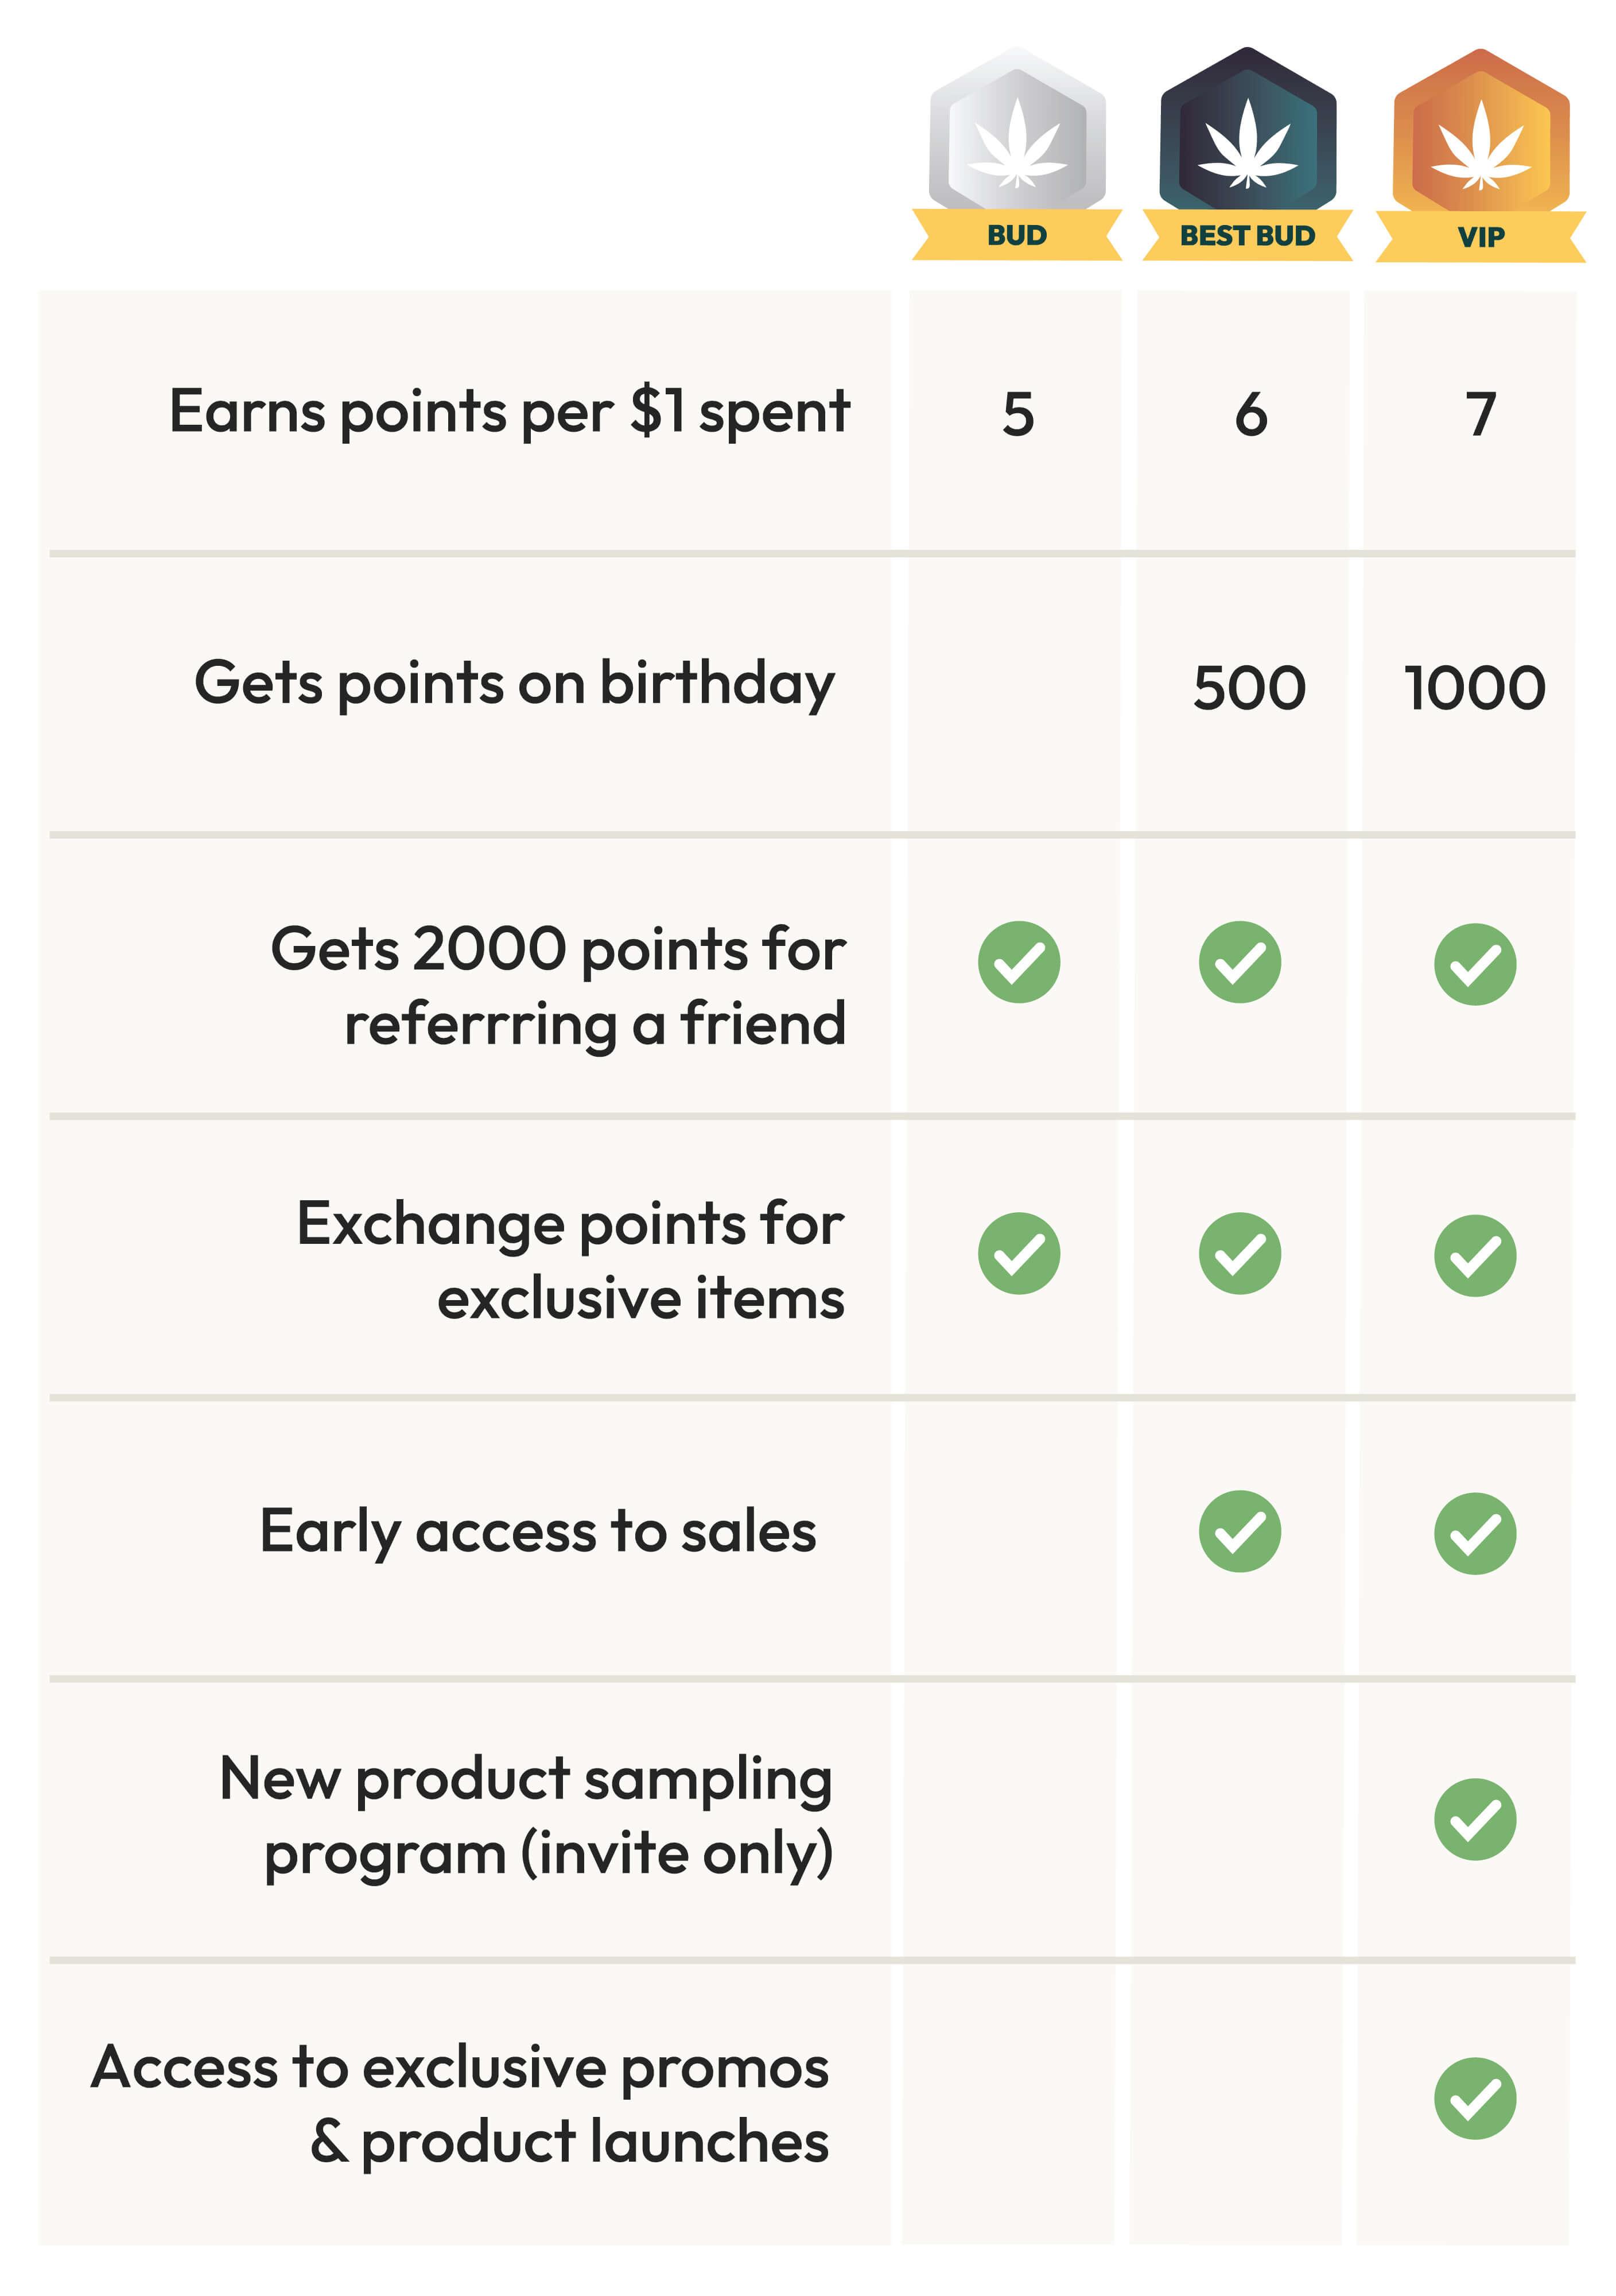Screen dimensions: 1616x2296
Task: Click VIP new product sampling checkmark
Action: [x=1475, y=1819]
